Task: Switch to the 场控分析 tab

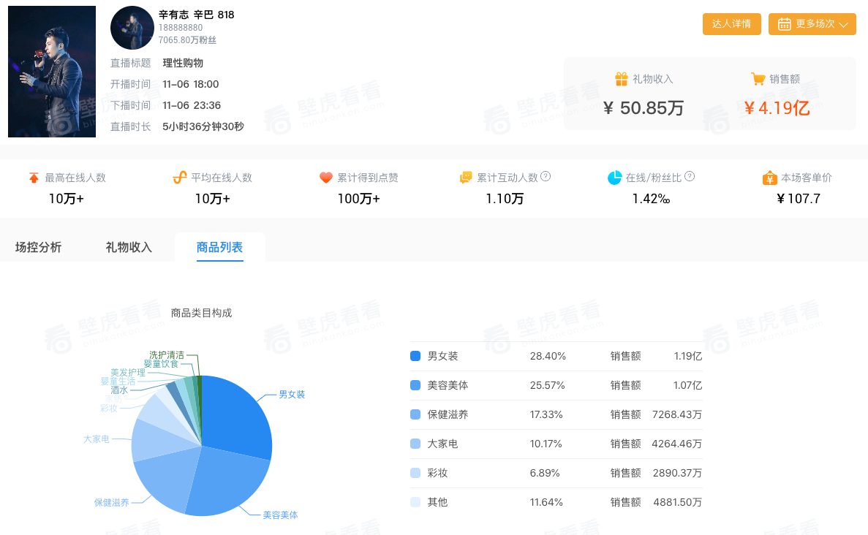Action: point(39,247)
